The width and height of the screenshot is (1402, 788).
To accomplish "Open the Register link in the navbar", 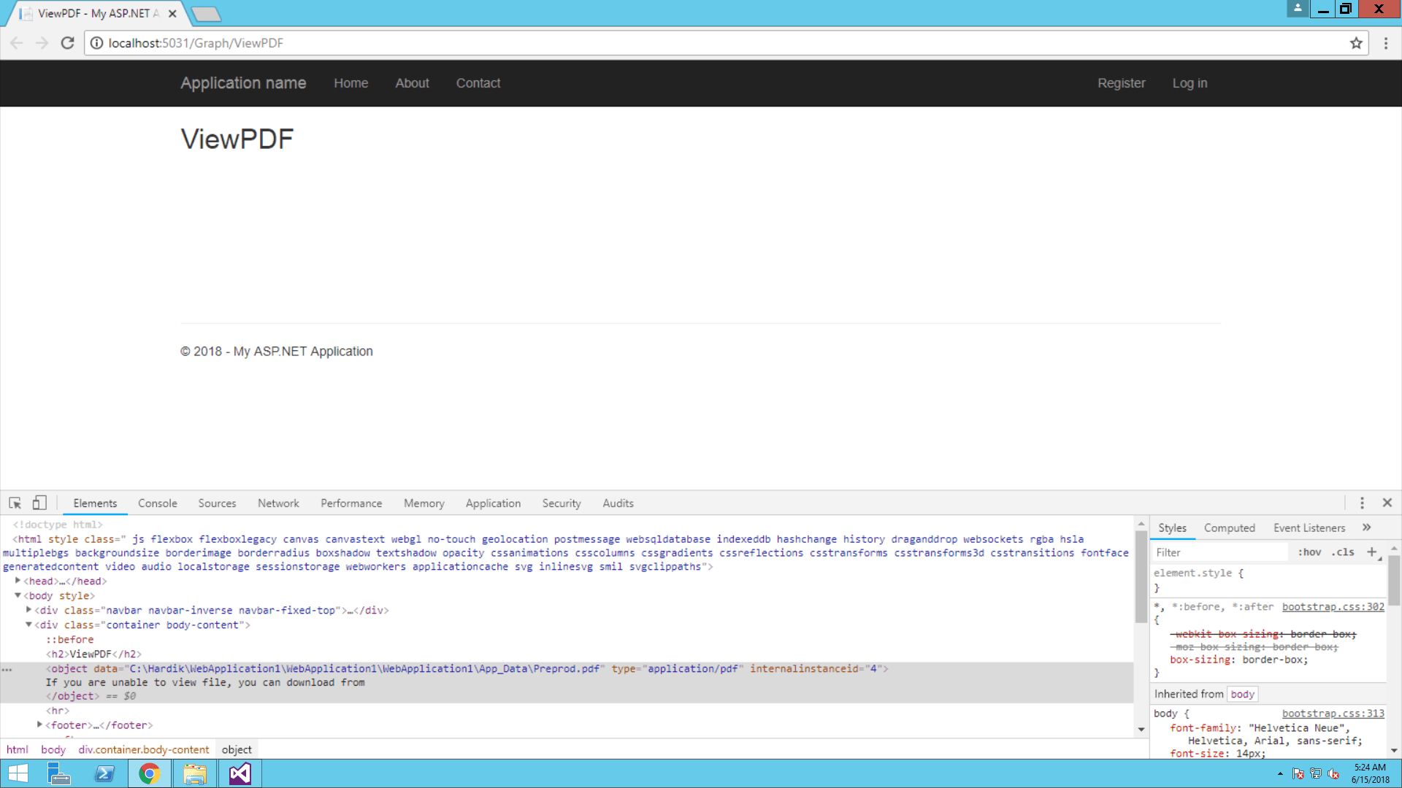I will click(1121, 82).
